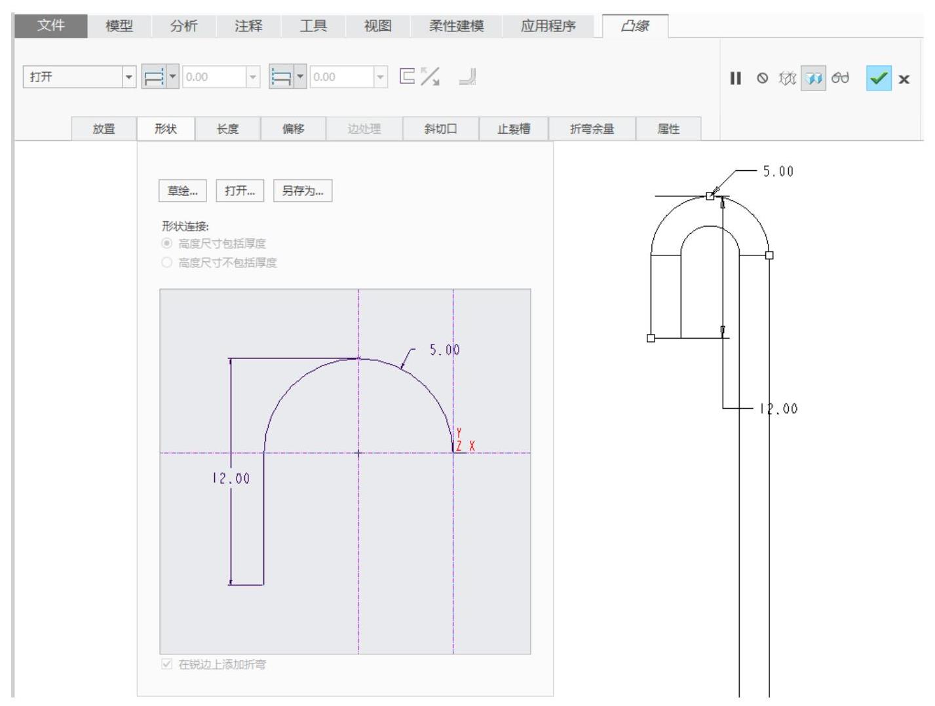The width and height of the screenshot is (935, 706).
Task: Click the add bend icon
Action: [468, 77]
